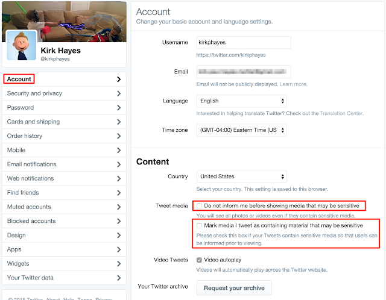Image resolution: width=386 pixels, height=300 pixels.
Task: Click the chevron arrow beside Apps
Action: 119,249
